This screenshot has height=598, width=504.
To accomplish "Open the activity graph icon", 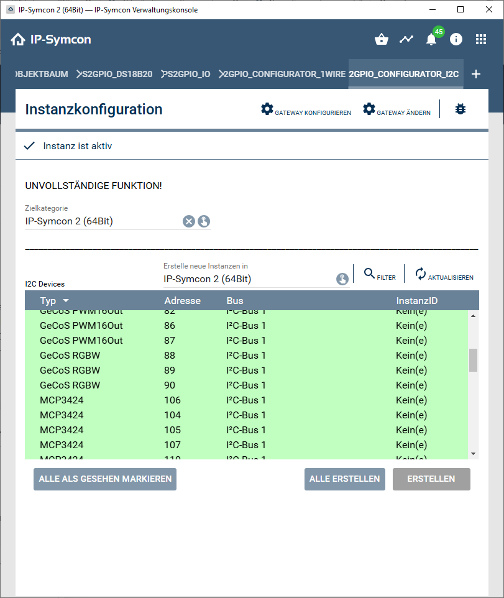I will pyautogui.click(x=406, y=40).
